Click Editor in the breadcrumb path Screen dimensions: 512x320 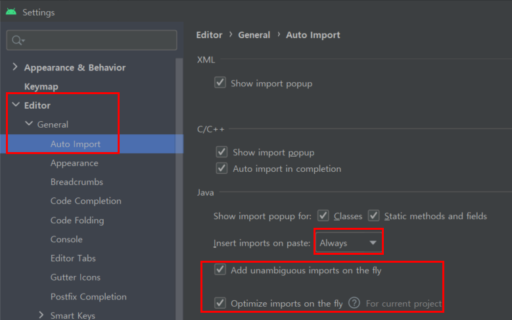pyautogui.click(x=209, y=35)
